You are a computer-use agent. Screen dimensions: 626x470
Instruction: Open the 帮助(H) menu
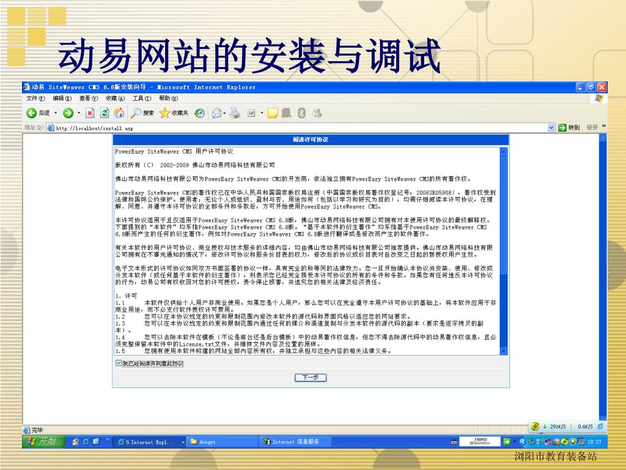point(168,99)
